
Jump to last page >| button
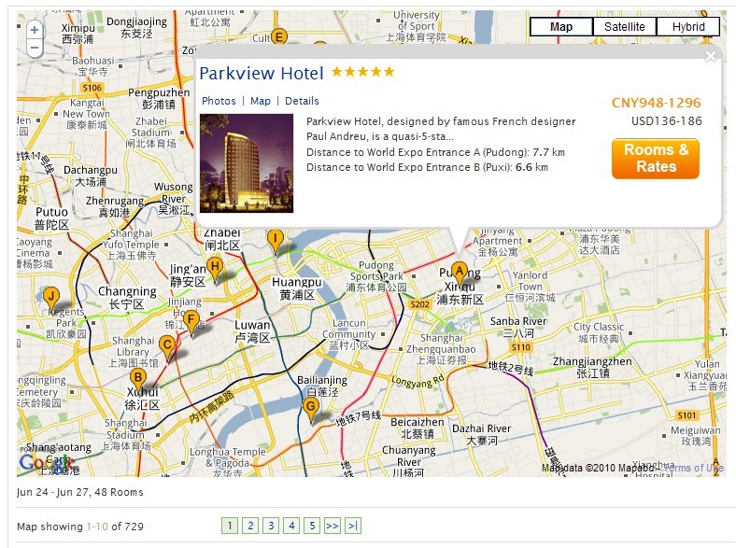[x=353, y=526]
